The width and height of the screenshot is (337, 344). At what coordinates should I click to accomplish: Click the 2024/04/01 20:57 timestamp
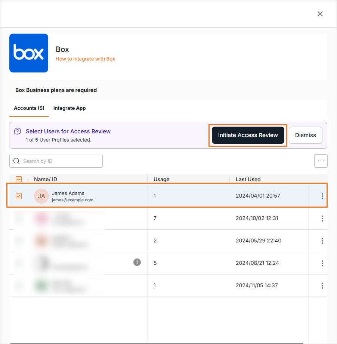(x=258, y=196)
